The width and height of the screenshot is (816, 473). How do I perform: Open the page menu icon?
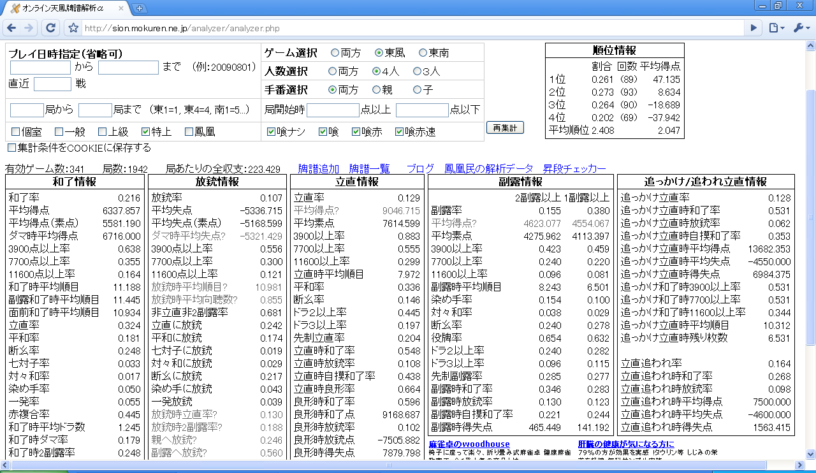(776, 28)
